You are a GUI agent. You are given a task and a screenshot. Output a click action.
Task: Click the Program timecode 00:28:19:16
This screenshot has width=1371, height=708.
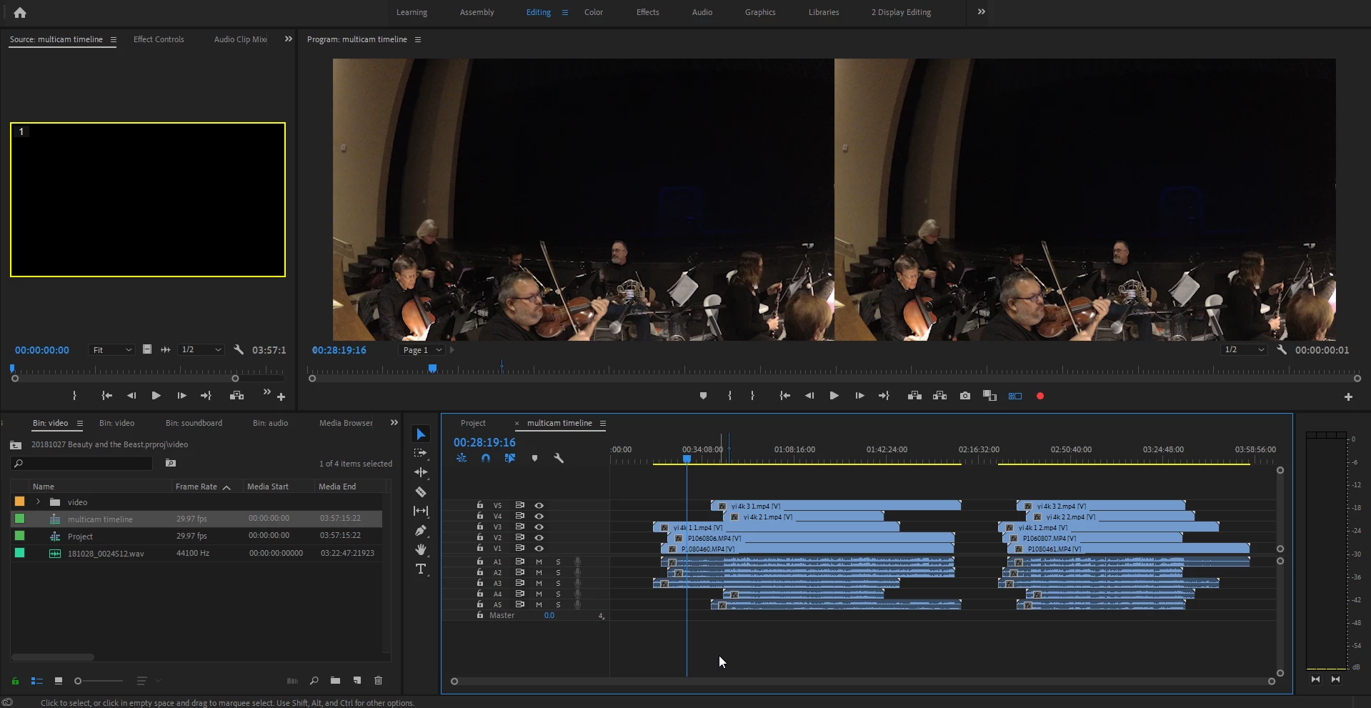tap(339, 350)
